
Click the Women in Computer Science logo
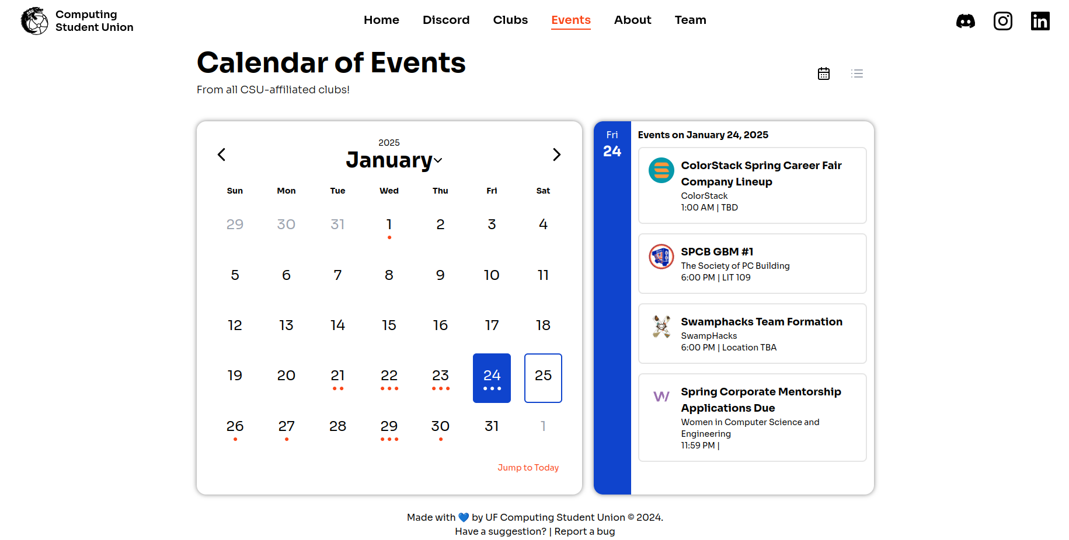pyautogui.click(x=660, y=397)
